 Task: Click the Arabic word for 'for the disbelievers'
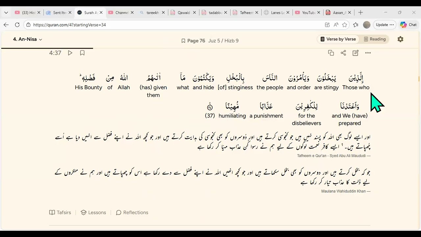[x=307, y=106]
